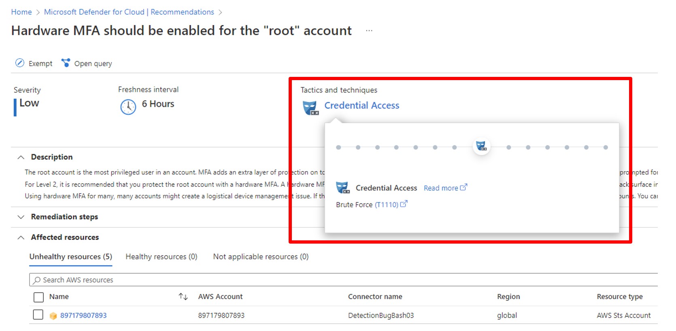
Task: Click the Resource type column header
Action: (620, 297)
